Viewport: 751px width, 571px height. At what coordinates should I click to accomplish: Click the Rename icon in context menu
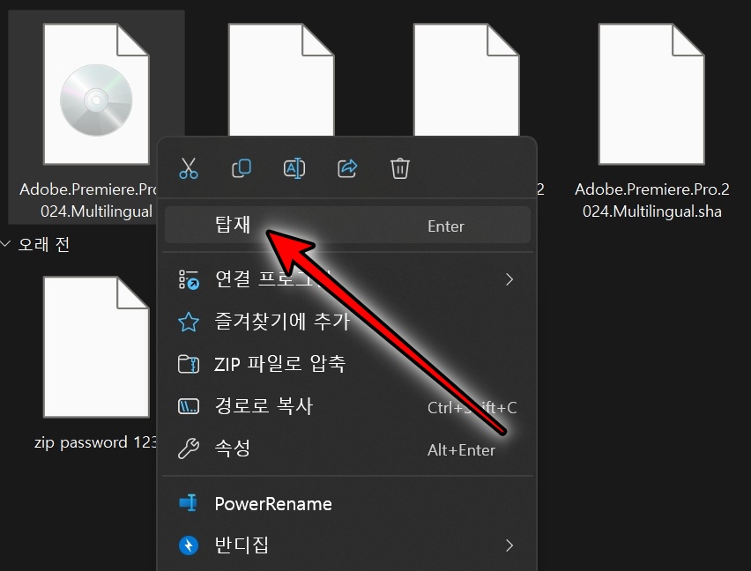coord(294,168)
